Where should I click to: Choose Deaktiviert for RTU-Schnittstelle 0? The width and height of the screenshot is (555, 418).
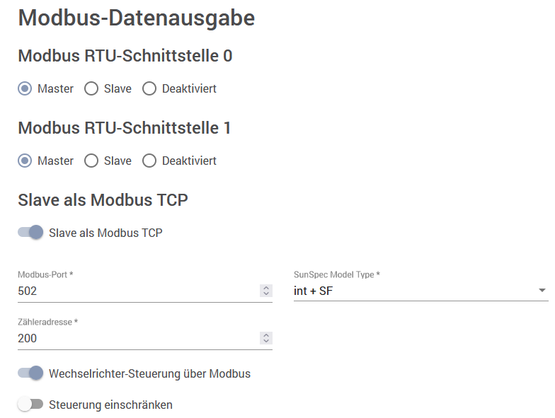pyautogui.click(x=149, y=88)
